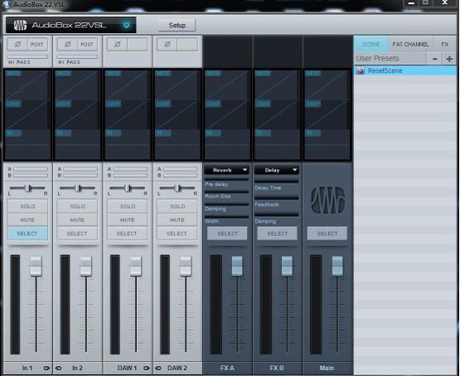
Task: Click the Main channel volume fader
Action: 337,266
